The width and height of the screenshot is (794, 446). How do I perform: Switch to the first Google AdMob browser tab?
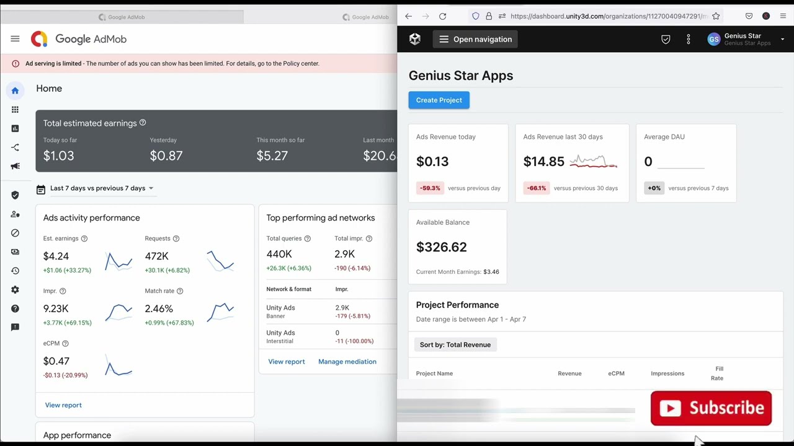pyautogui.click(x=122, y=17)
